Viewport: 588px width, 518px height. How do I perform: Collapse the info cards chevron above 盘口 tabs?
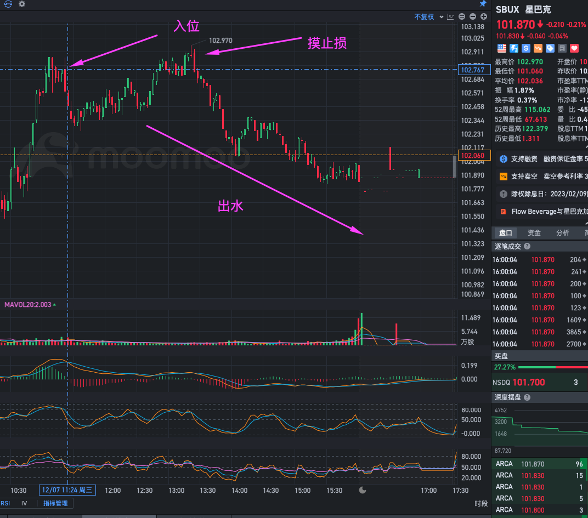(x=586, y=224)
